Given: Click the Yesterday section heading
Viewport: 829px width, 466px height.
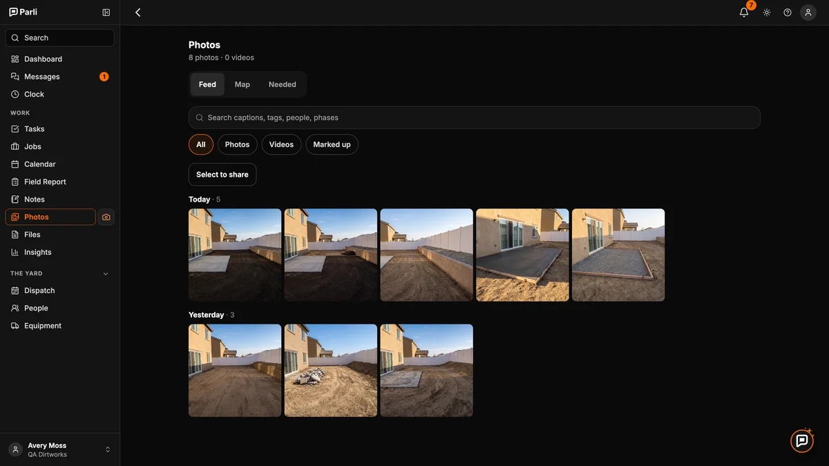Looking at the screenshot, I should click(207, 315).
